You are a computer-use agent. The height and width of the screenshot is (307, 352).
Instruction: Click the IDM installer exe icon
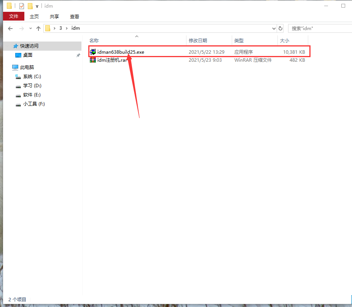tap(93, 52)
